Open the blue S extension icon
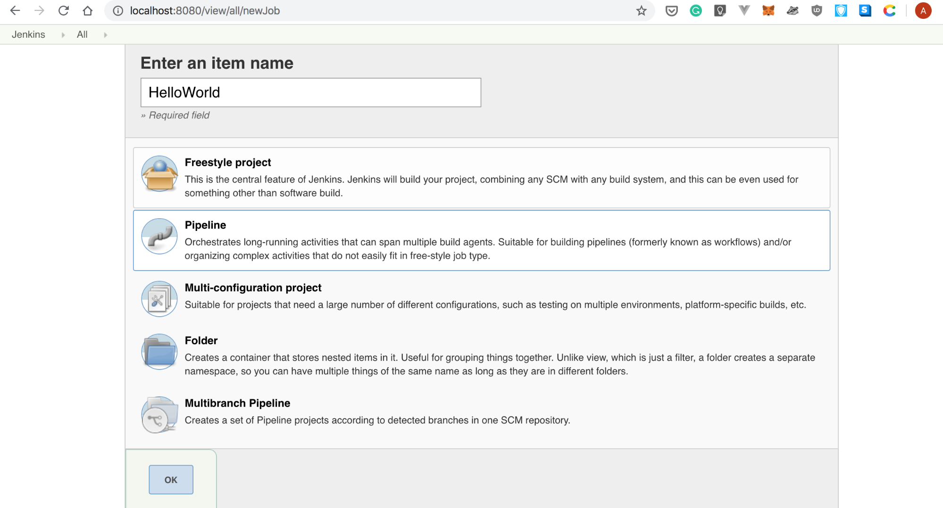 [865, 11]
